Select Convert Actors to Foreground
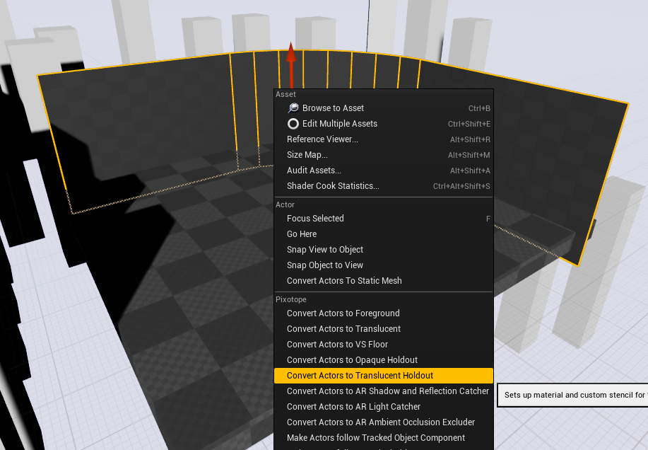Image resolution: width=648 pixels, height=450 pixels. 343,313
